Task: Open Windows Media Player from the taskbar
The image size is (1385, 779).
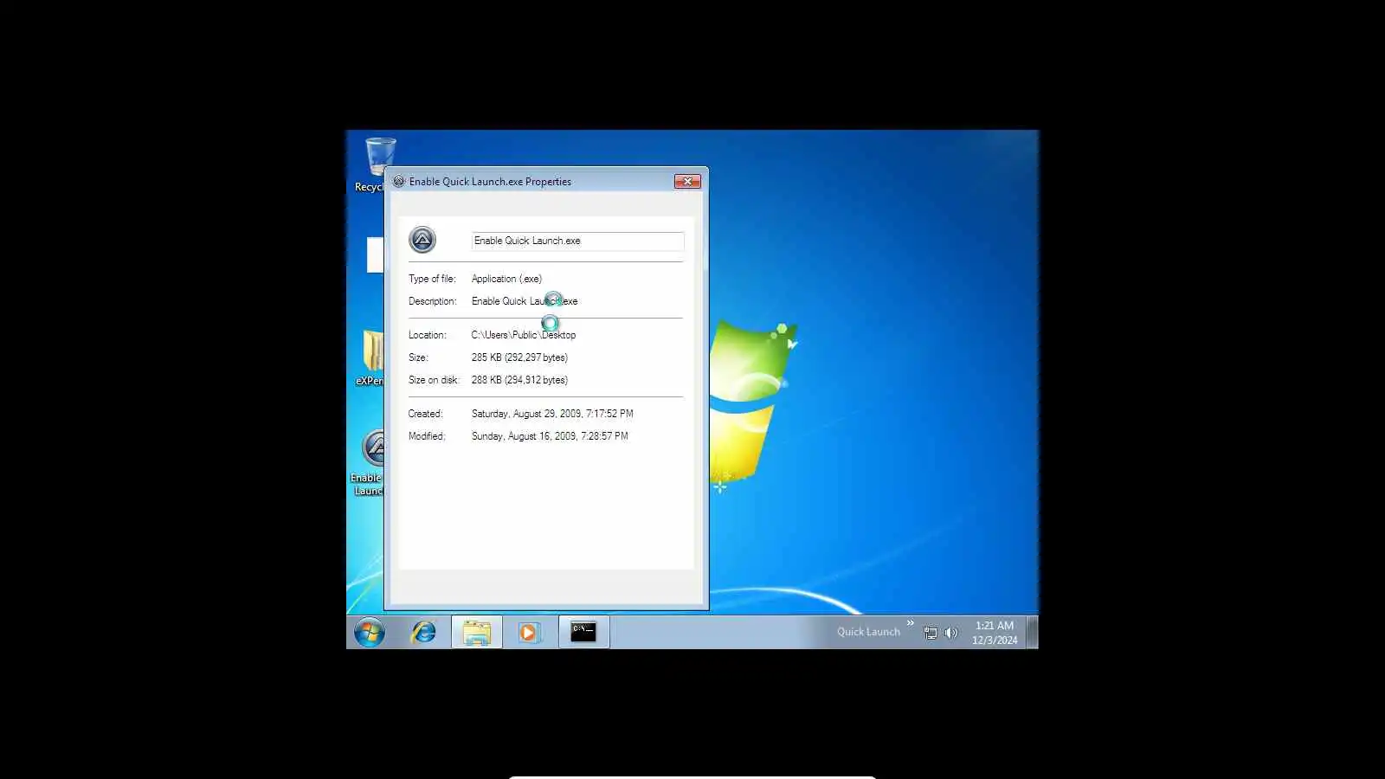Action: (529, 633)
